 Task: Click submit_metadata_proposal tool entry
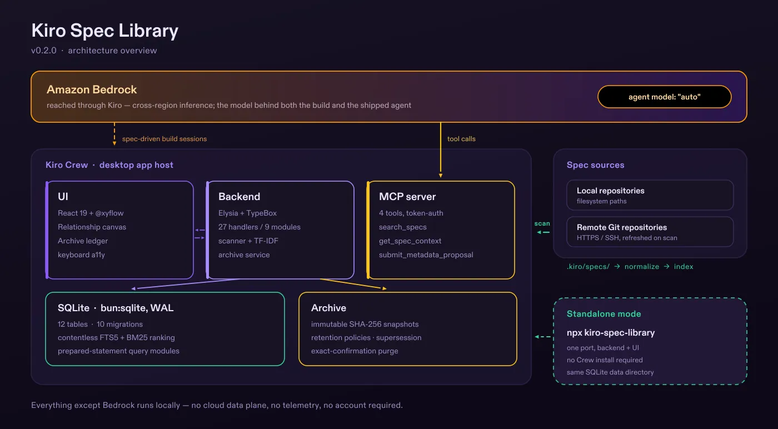426,255
